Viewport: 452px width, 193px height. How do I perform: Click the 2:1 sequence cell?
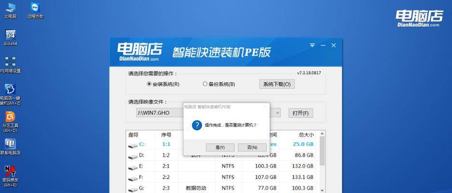(x=166, y=166)
